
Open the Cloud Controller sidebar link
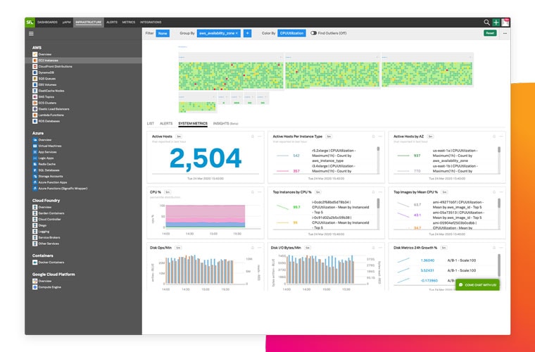tap(49, 220)
